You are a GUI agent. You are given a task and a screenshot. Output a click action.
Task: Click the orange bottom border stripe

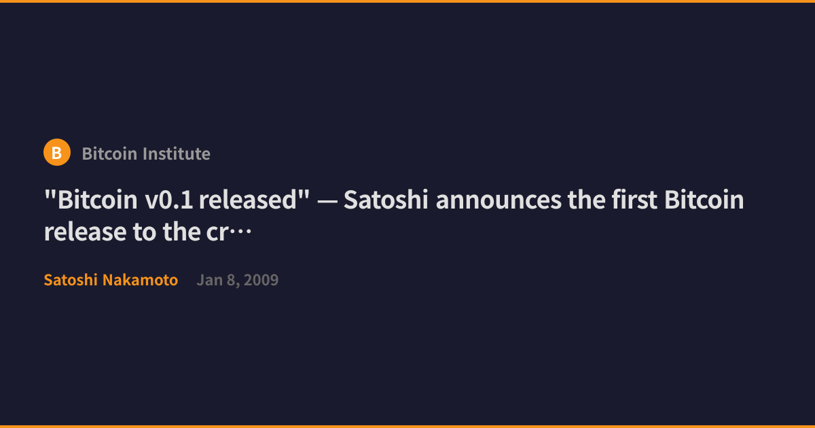point(407,427)
